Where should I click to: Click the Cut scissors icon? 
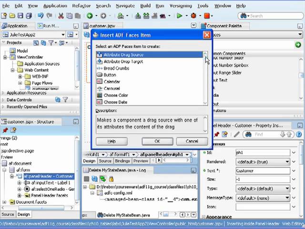click(61, 16)
